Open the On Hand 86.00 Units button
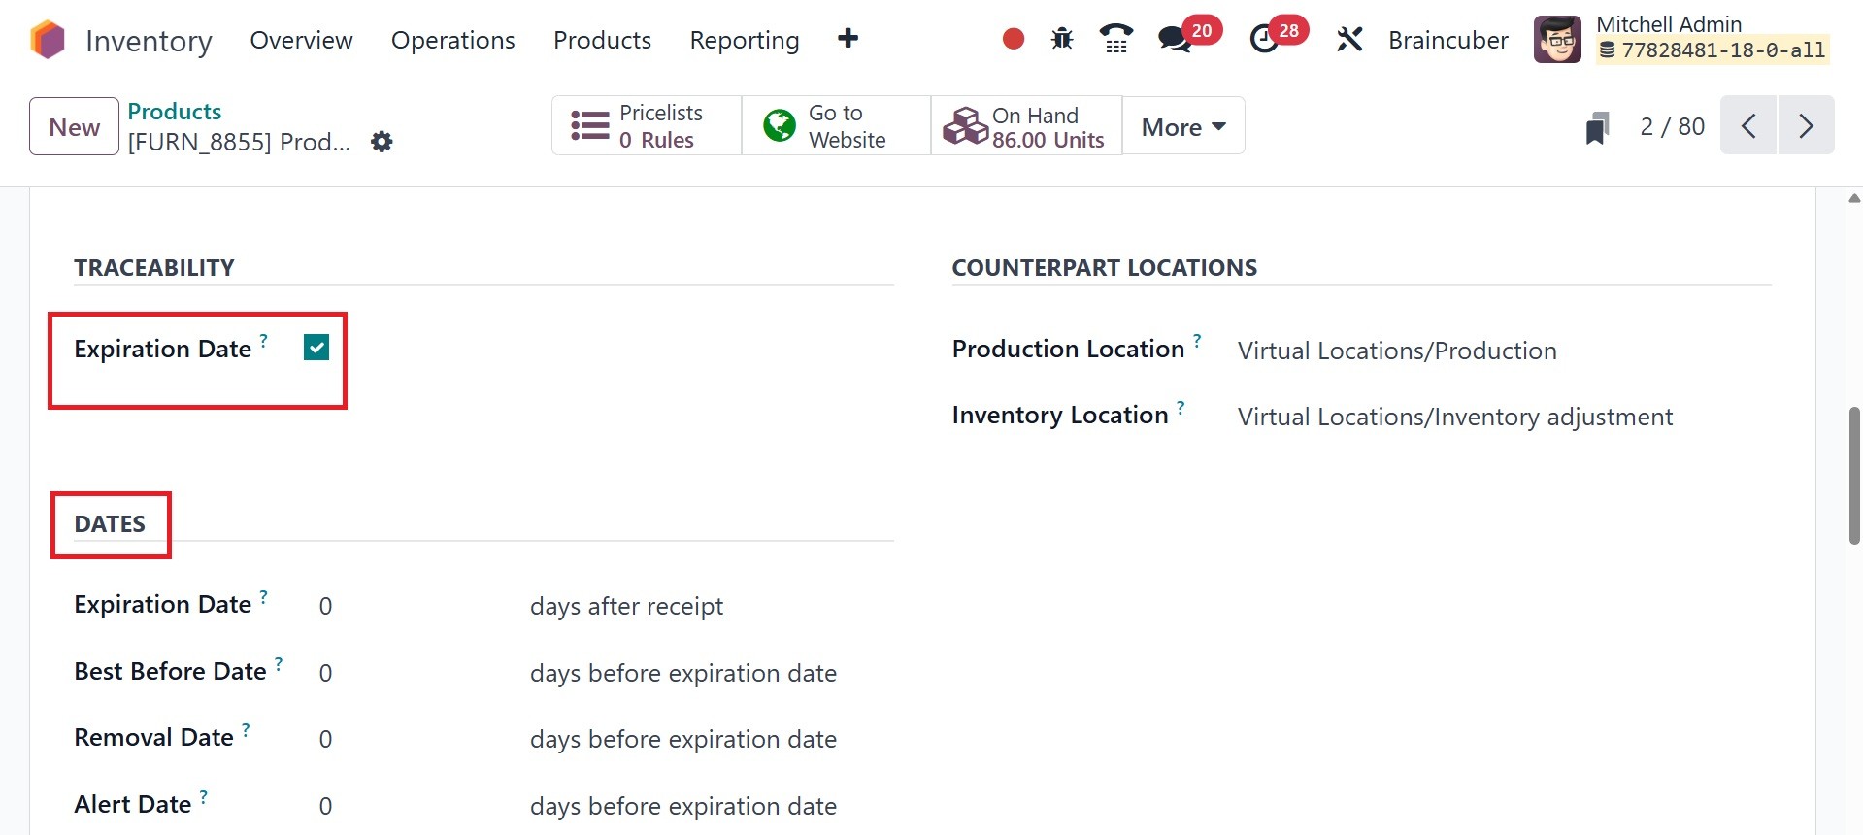The image size is (1863, 835). click(x=1026, y=126)
